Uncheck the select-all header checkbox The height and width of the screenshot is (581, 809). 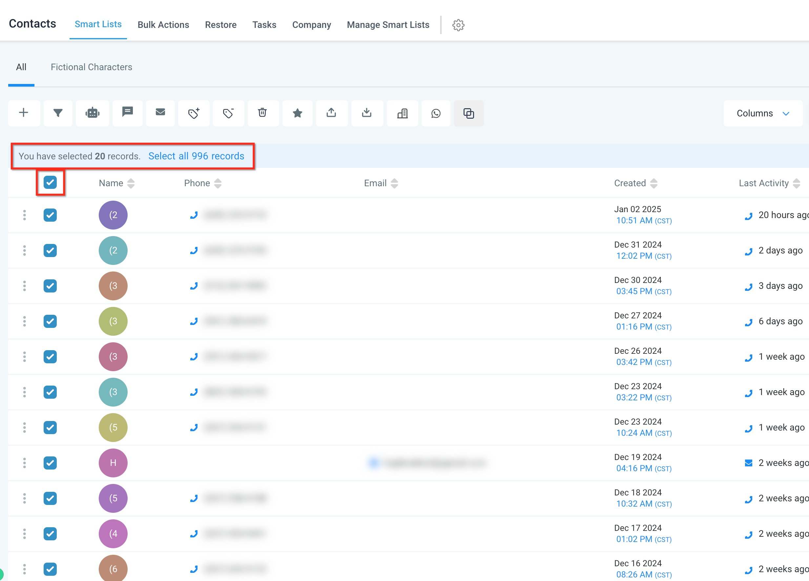pos(50,183)
